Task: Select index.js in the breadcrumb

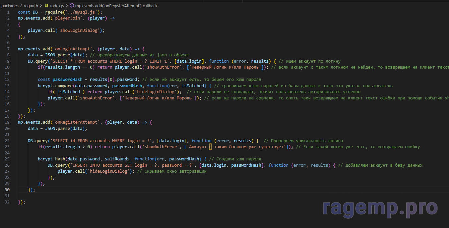Action: pyautogui.click(x=57, y=6)
